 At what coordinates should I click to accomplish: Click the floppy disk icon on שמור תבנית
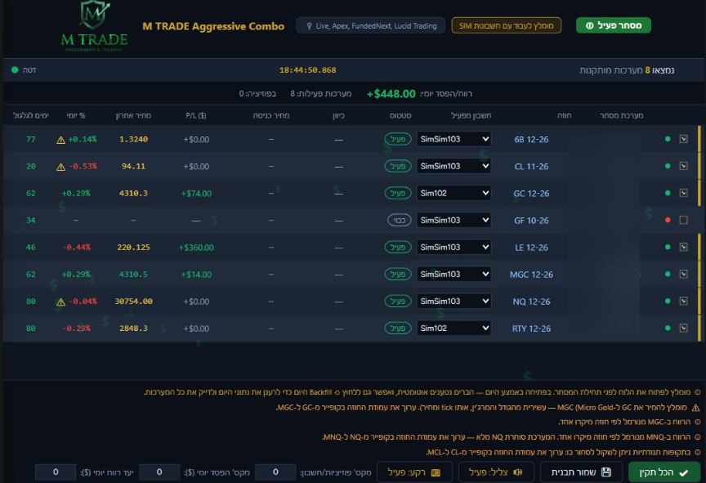click(x=606, y=472)
